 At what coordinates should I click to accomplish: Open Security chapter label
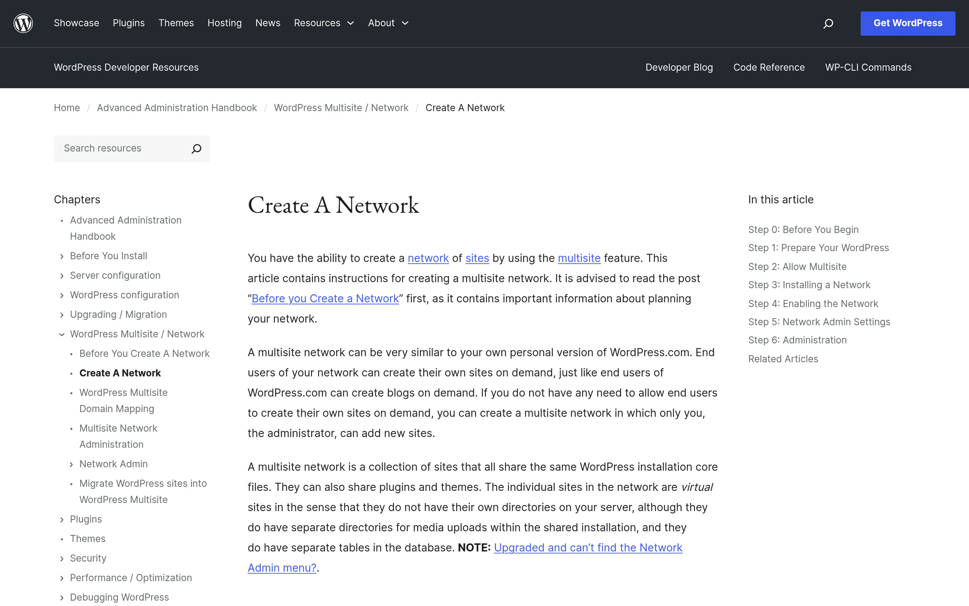coord(88,558)
